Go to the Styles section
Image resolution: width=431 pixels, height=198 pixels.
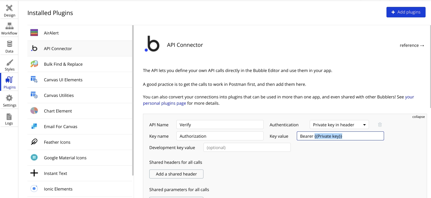coord(9,65)
